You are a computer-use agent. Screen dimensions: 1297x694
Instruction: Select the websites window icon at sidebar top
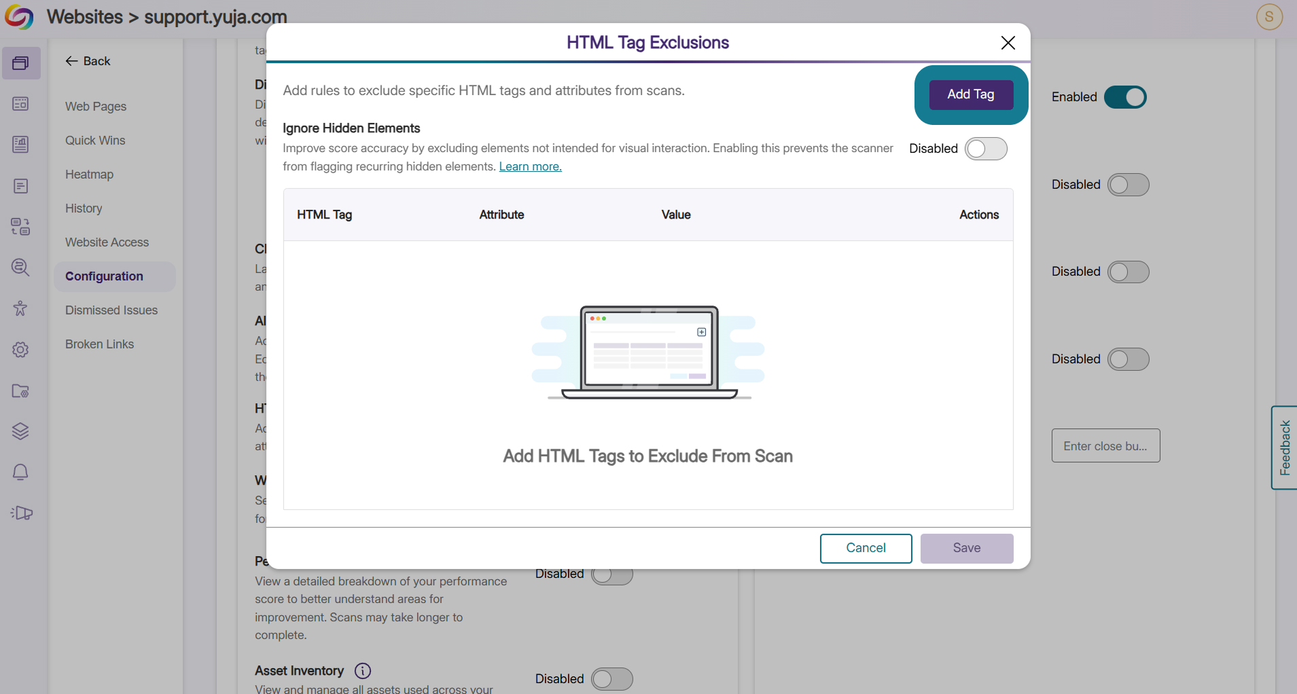tap(21, 63)
